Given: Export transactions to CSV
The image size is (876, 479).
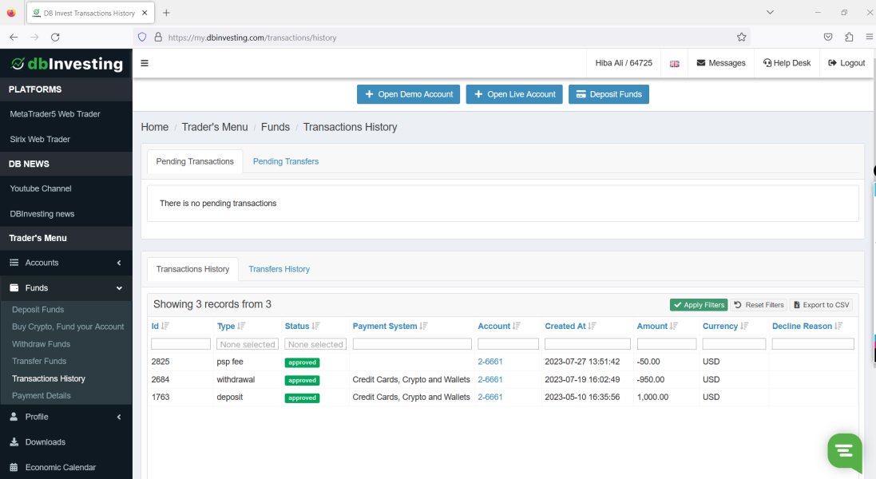Looking at the screenshot, I should (x=821, y=305).
